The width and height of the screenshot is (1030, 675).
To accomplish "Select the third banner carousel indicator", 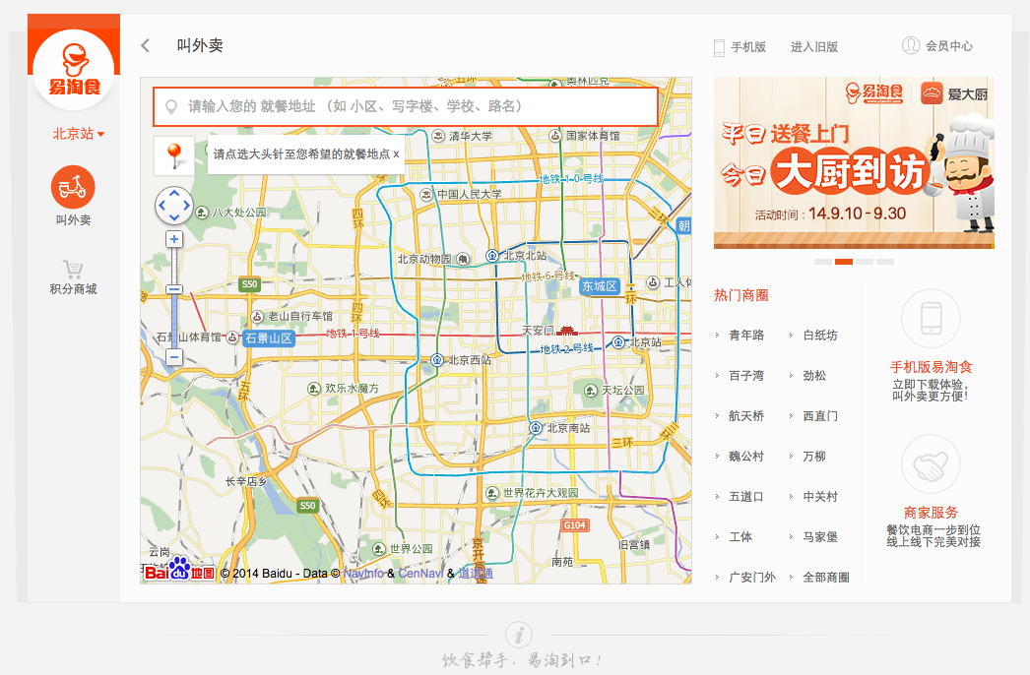I will click(865, 262).
